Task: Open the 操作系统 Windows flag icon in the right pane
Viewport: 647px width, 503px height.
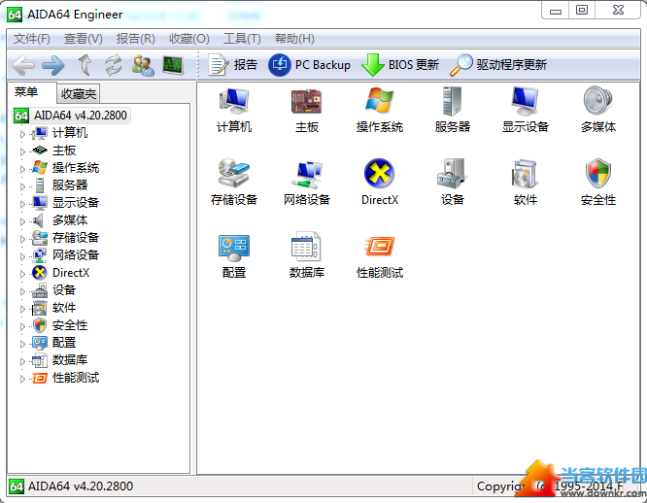Action: click(x=379, y=100)
